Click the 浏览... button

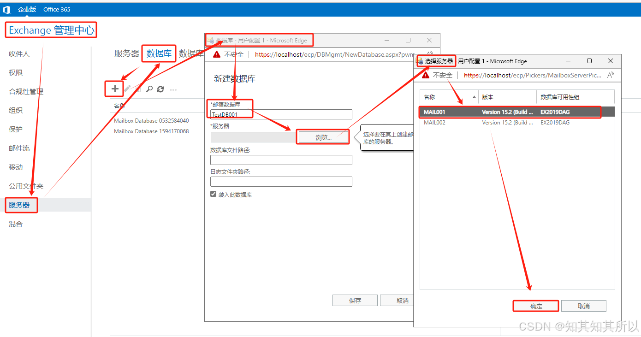[x=323, y=137]
